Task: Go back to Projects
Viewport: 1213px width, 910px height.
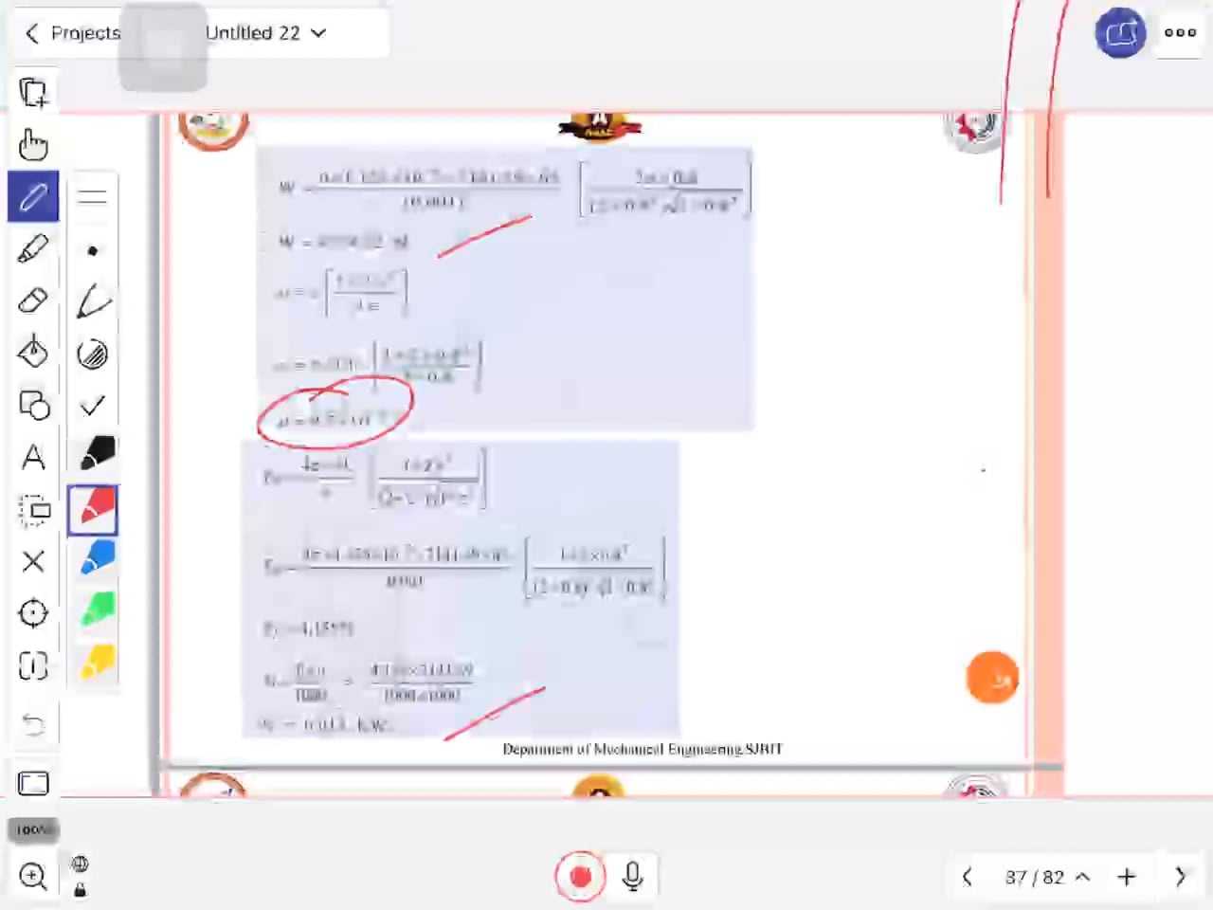Action: [x=72, y=33]
